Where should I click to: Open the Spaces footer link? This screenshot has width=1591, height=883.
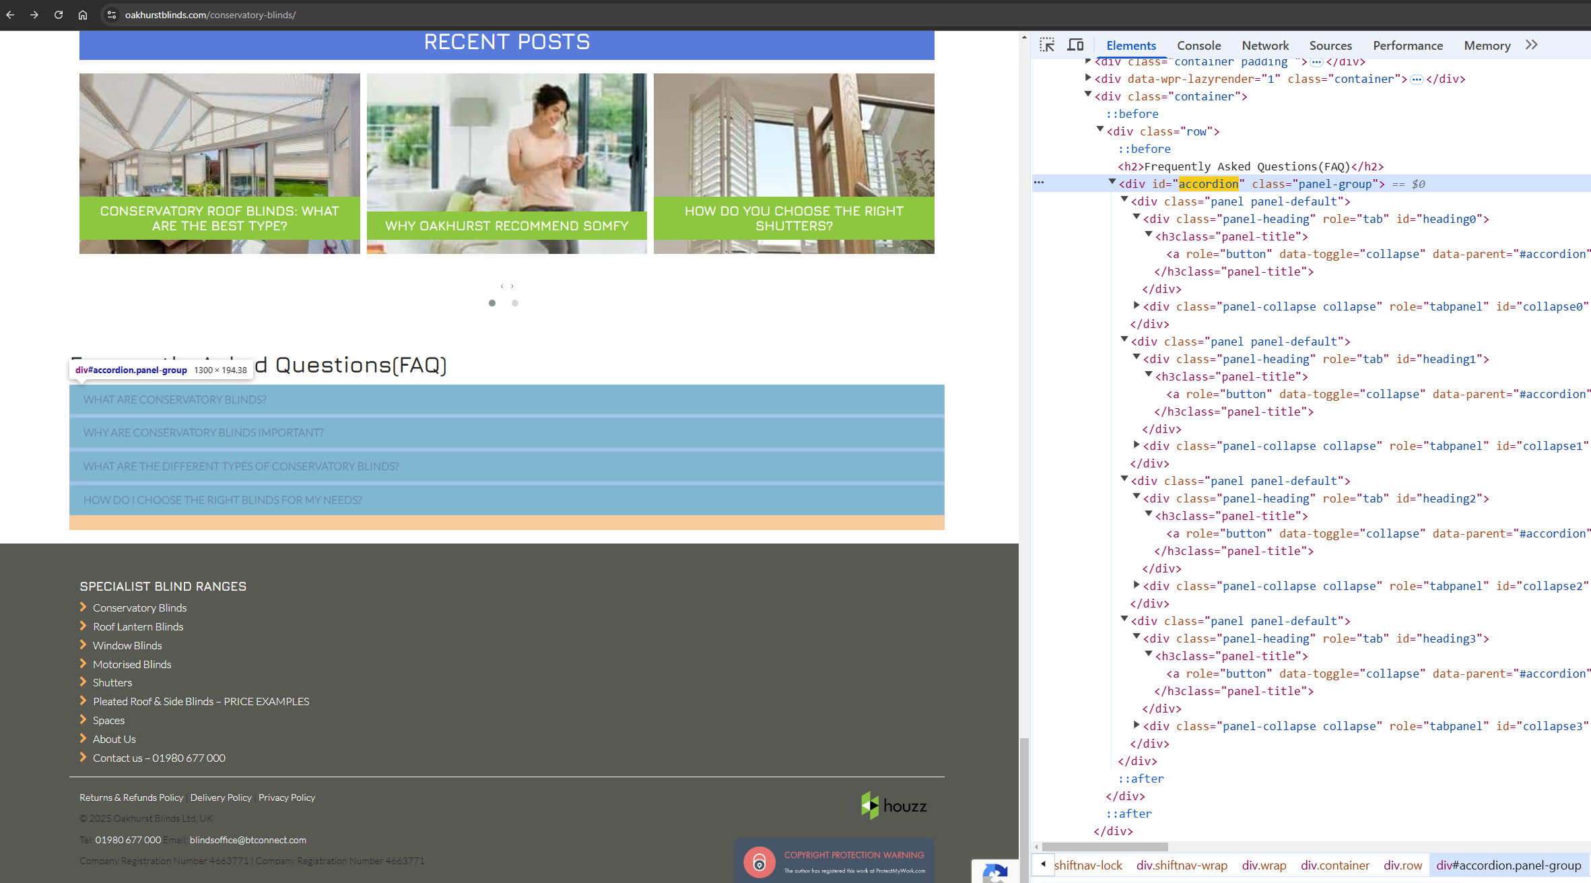[x=108, y=720]
